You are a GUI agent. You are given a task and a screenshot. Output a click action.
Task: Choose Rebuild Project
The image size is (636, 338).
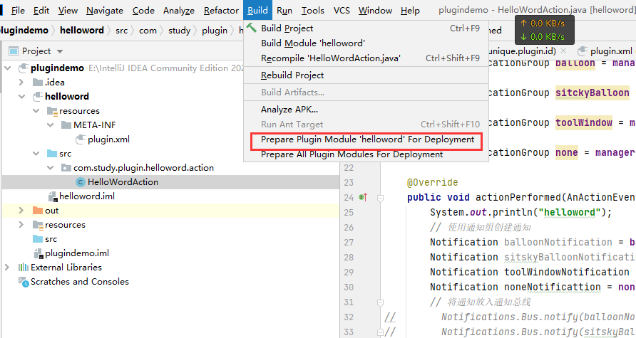tap(366, 75)
